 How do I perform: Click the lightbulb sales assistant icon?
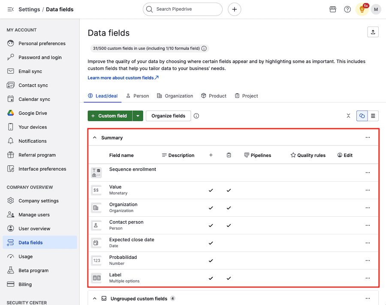(362, 9)
